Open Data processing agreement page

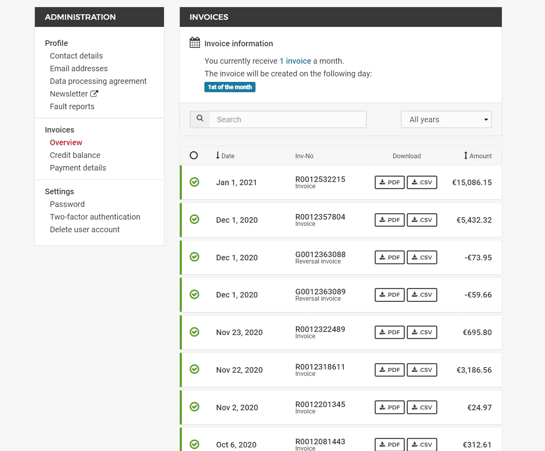click(x=98, y=81)
